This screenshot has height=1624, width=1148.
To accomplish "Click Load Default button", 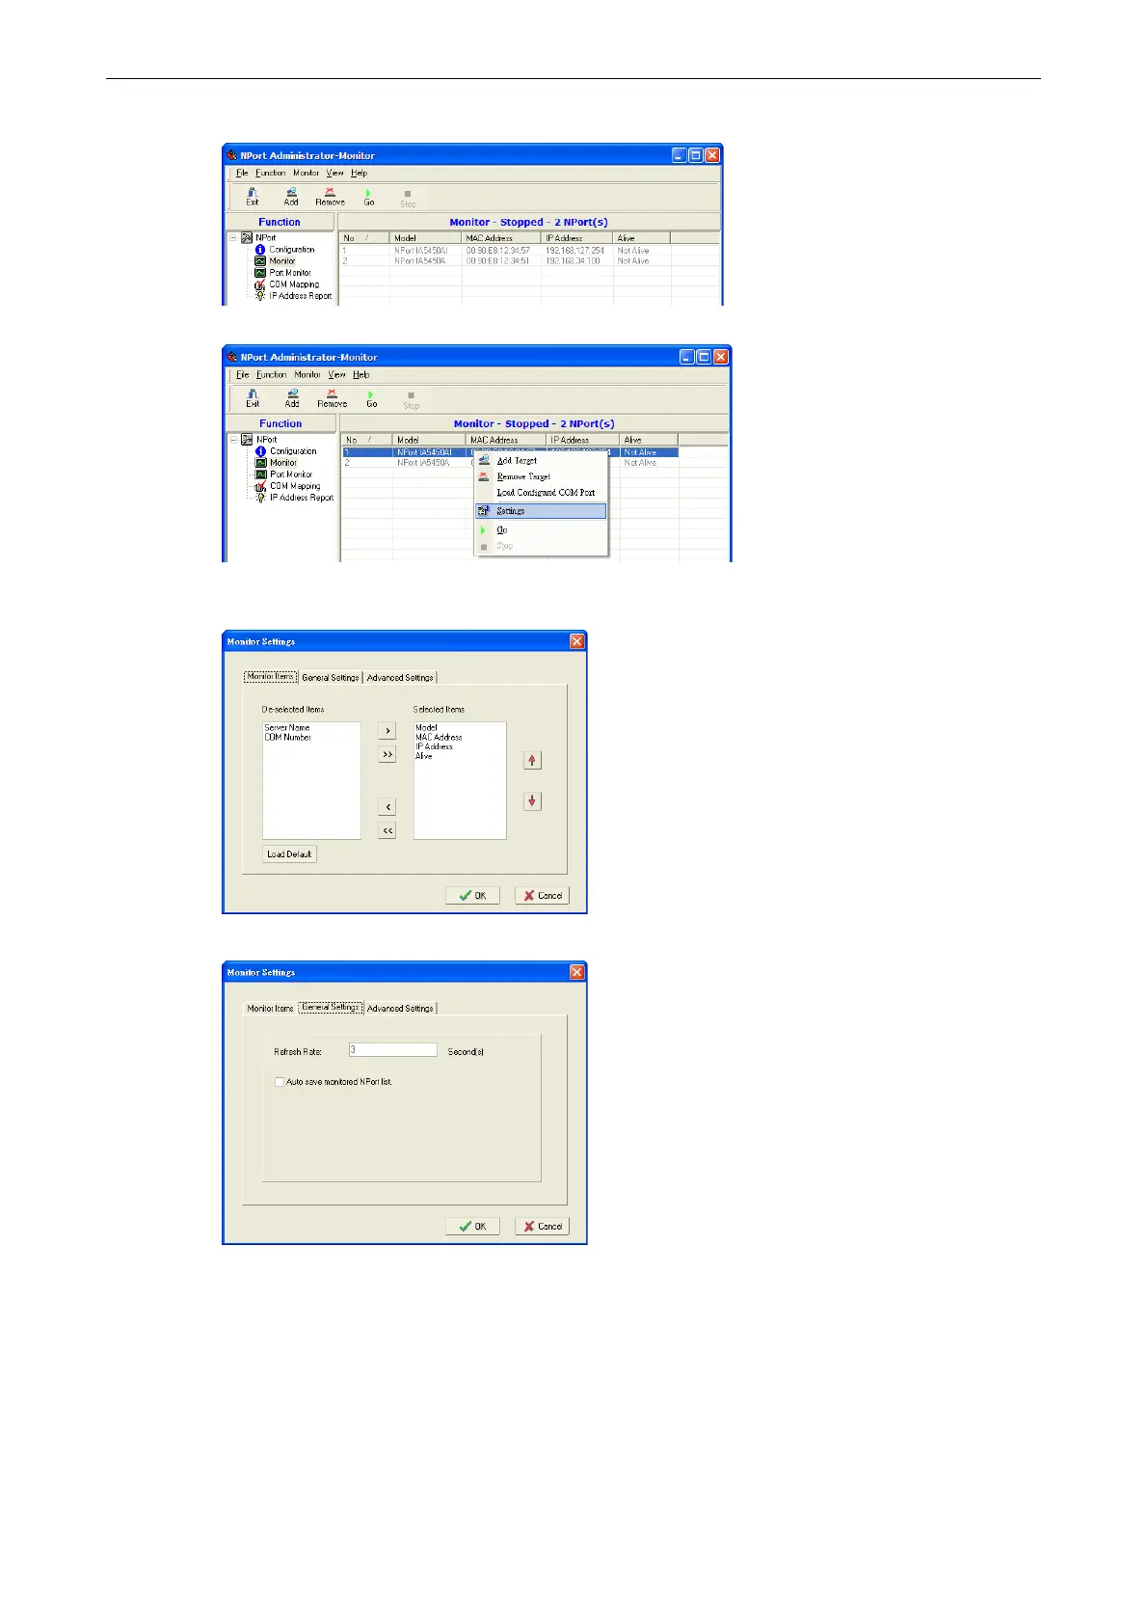I will pyautogui.click(x=289, y=854).
